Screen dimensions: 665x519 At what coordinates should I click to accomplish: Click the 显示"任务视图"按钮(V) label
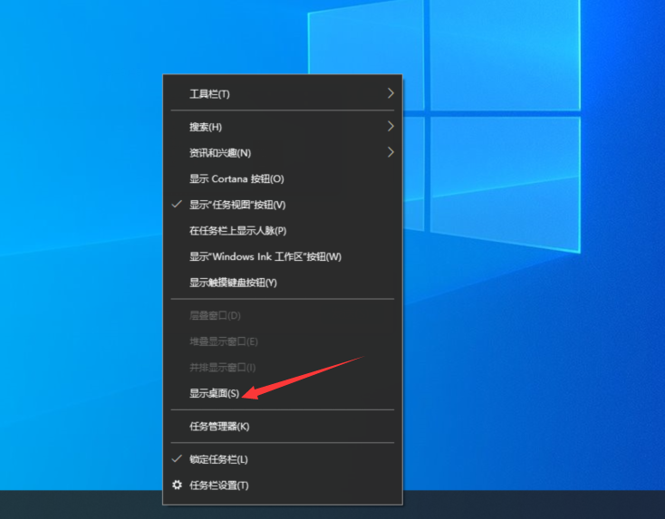237,205
